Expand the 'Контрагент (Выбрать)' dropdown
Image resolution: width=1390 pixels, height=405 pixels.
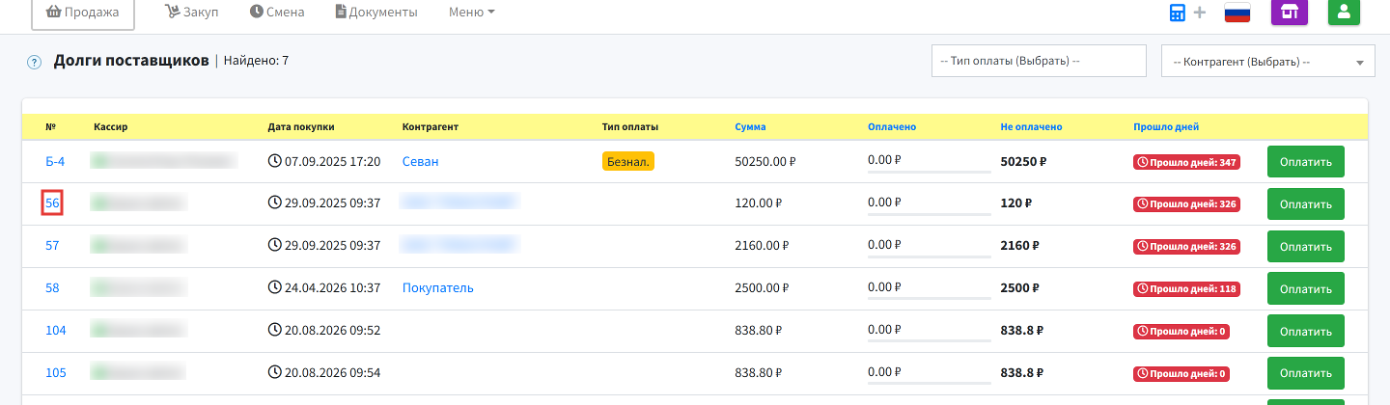coord(1268,61)
